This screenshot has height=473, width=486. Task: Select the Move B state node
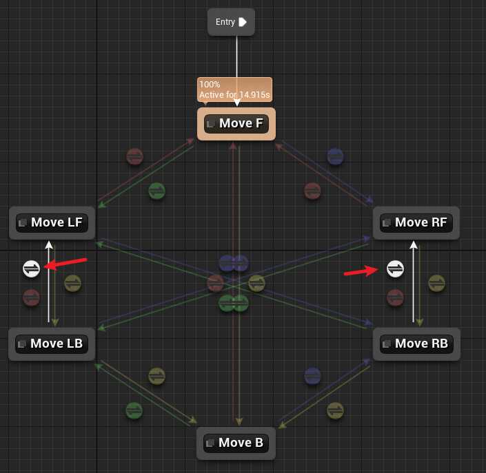(x=236, y=443)
